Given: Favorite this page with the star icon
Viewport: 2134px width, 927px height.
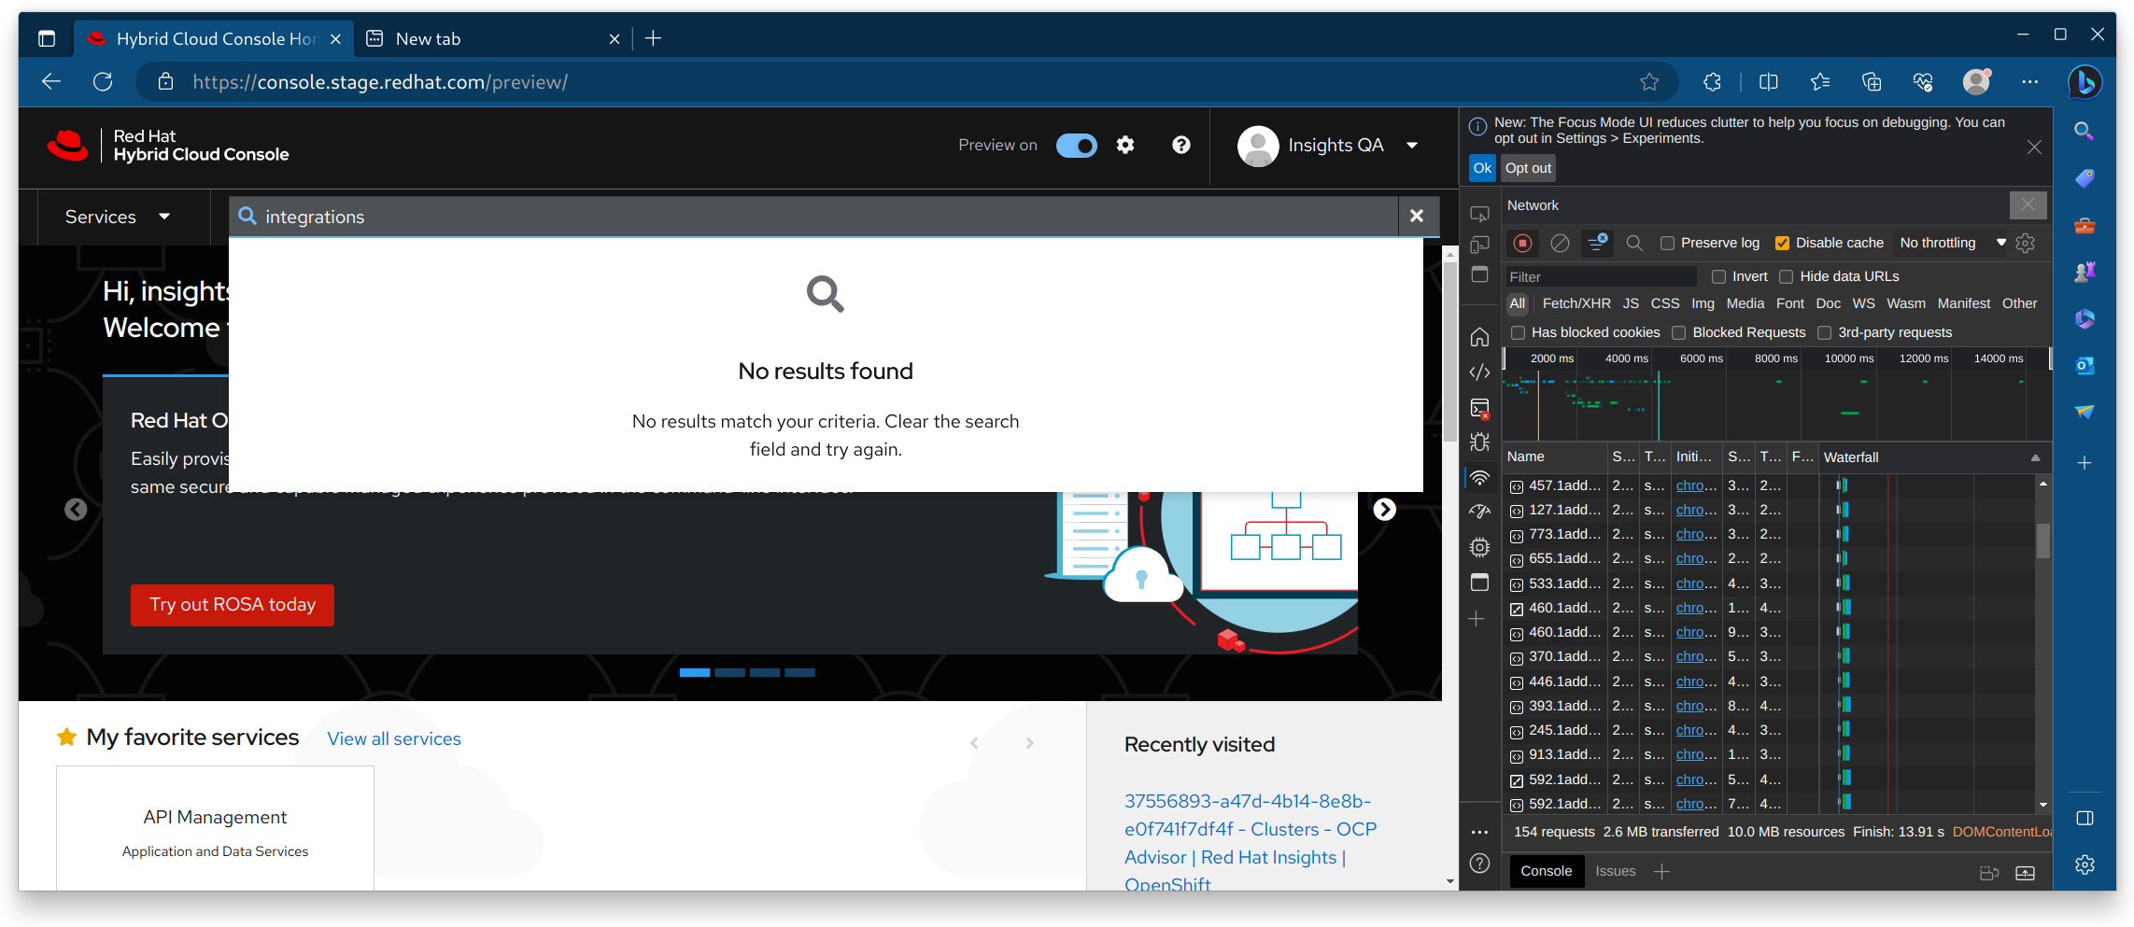Looking at the screenshot, I should tap(1649, 82).
